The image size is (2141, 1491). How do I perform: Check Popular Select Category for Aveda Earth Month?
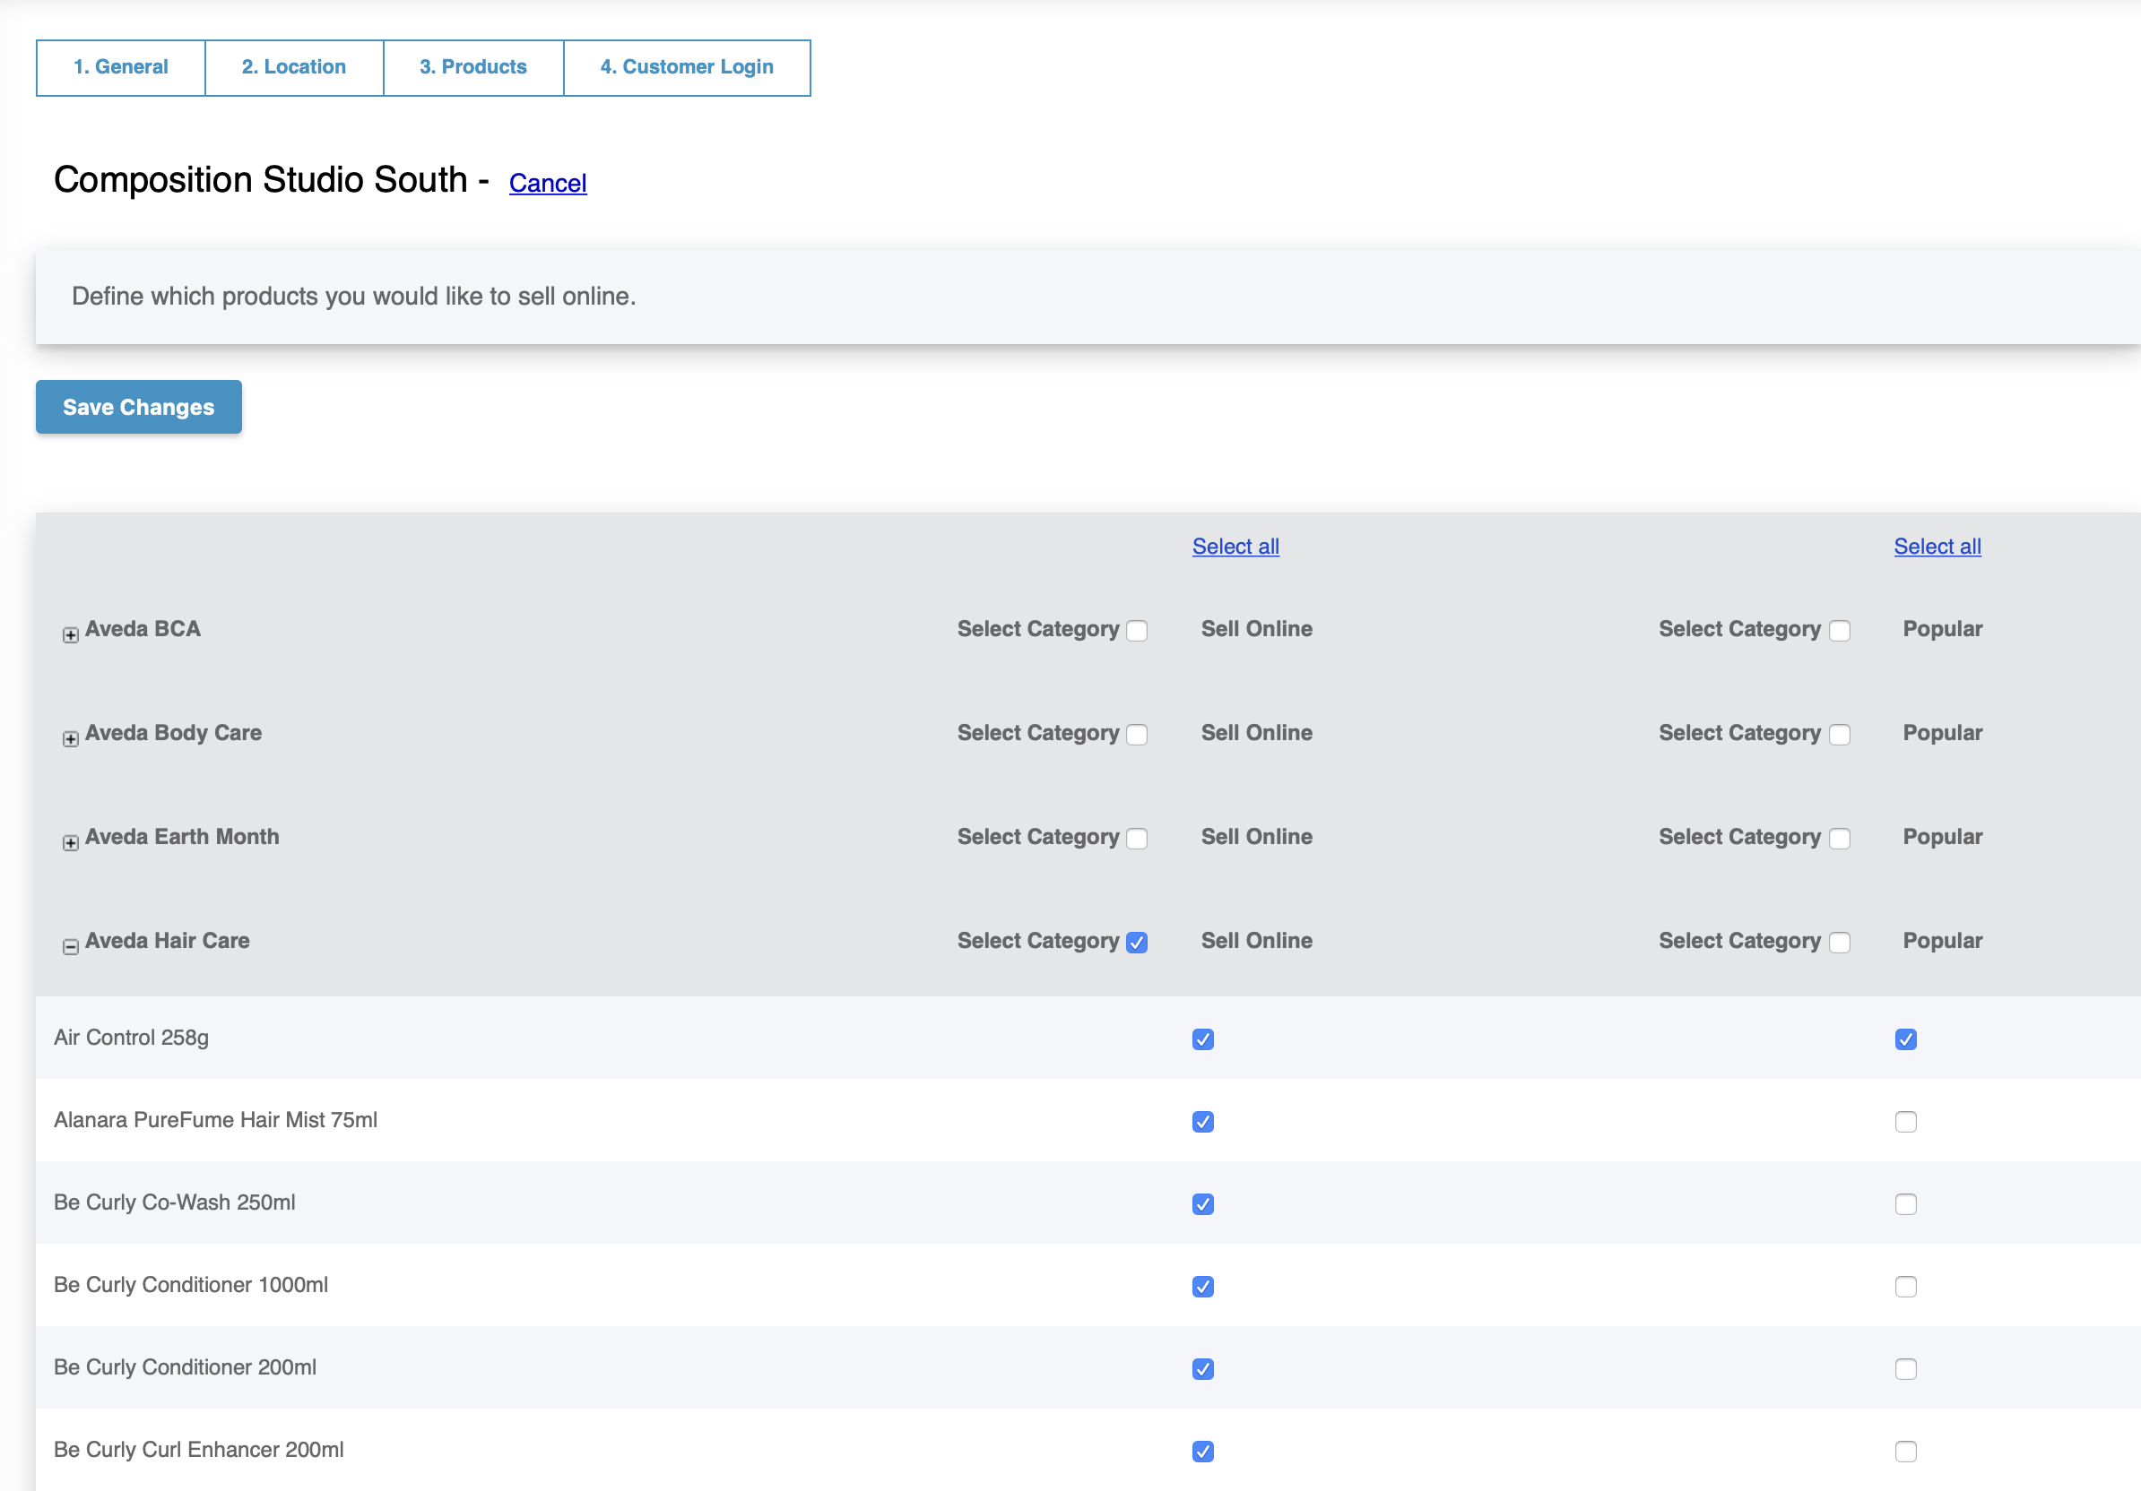pos(1838,839)
